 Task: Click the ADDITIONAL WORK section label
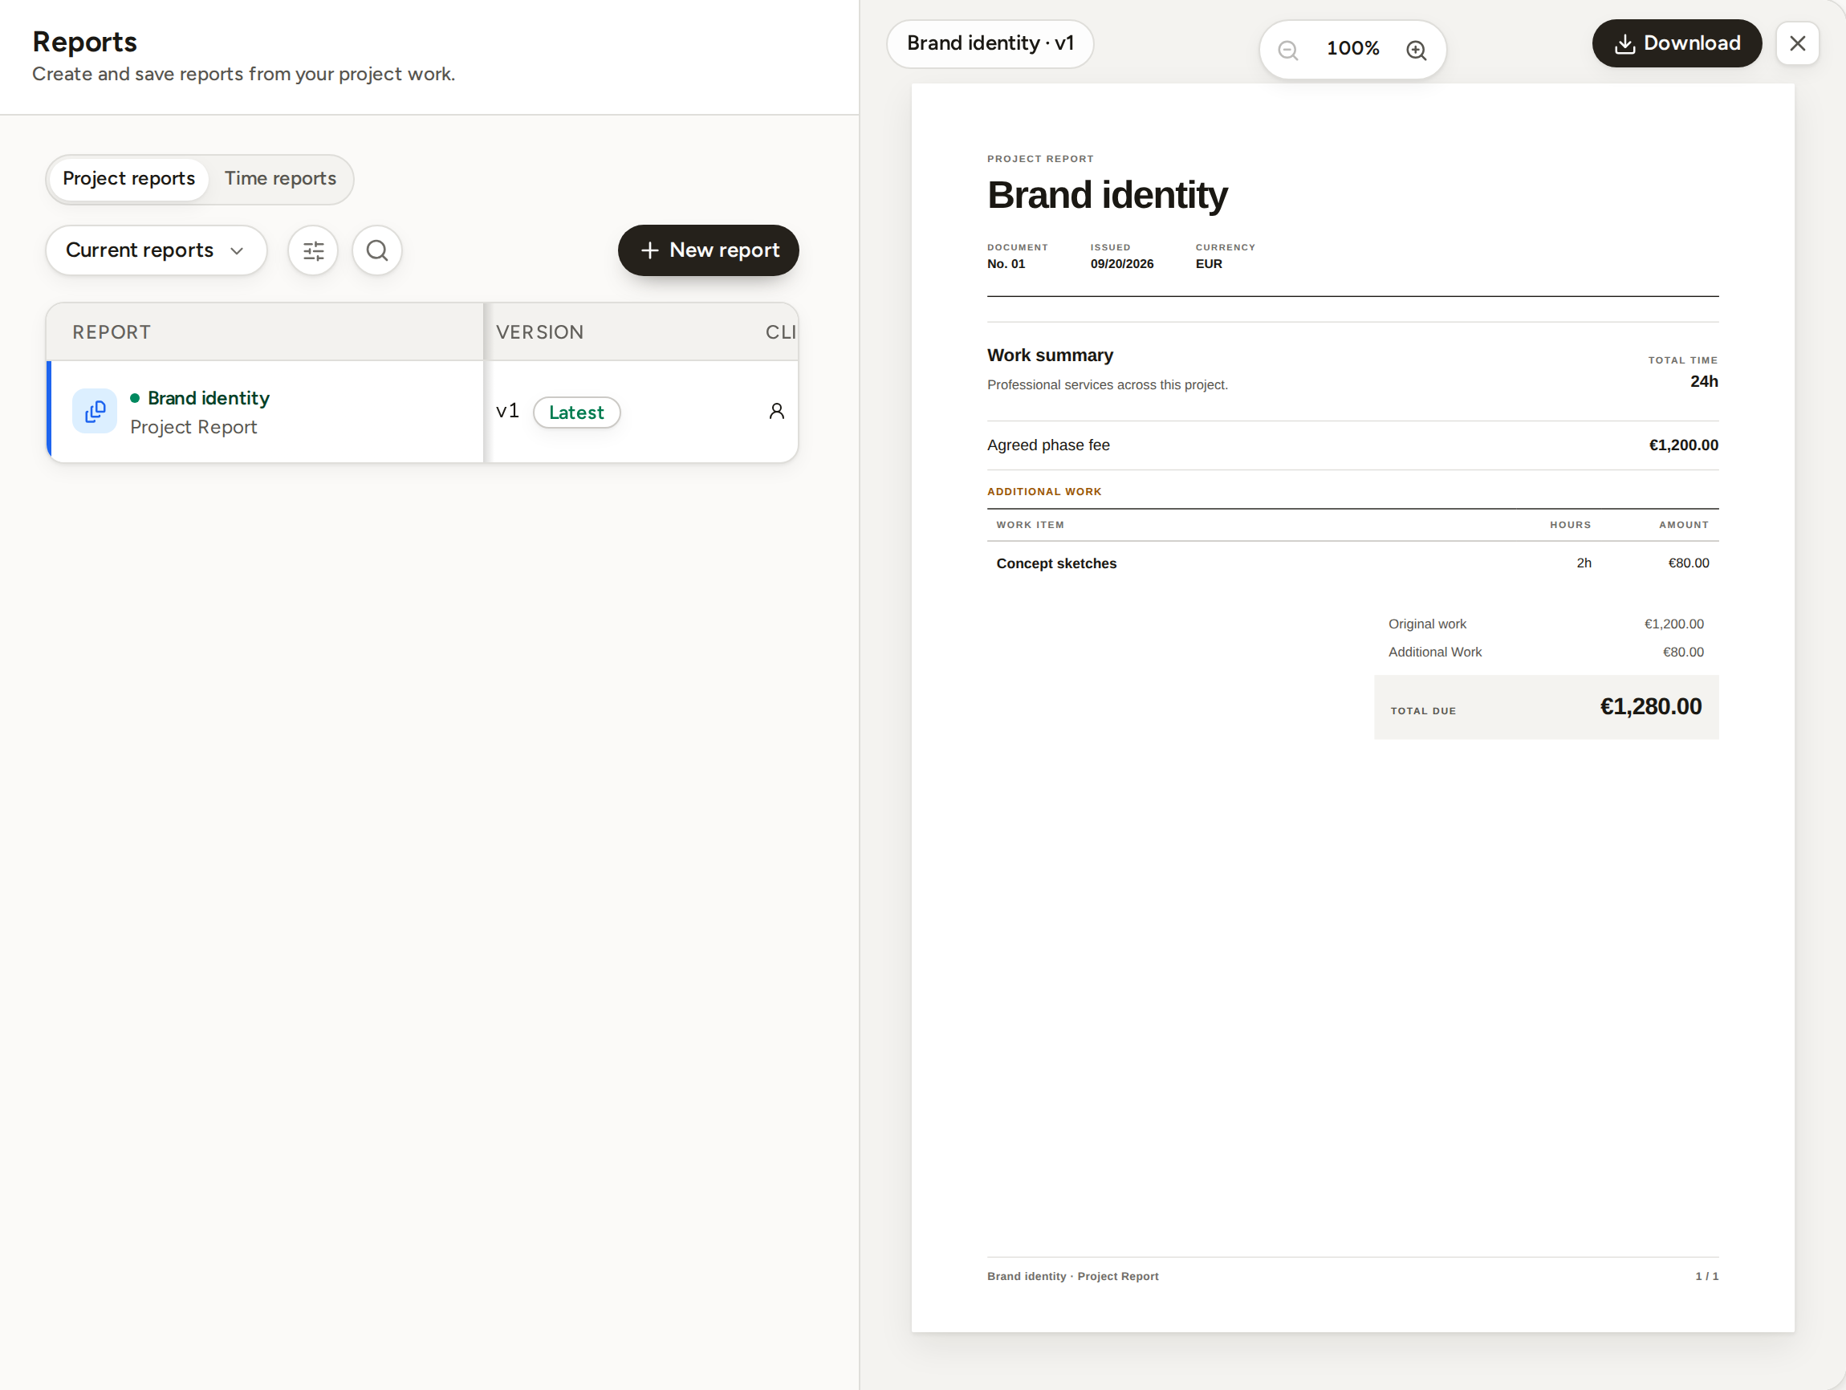click(x=1044, y=491)
